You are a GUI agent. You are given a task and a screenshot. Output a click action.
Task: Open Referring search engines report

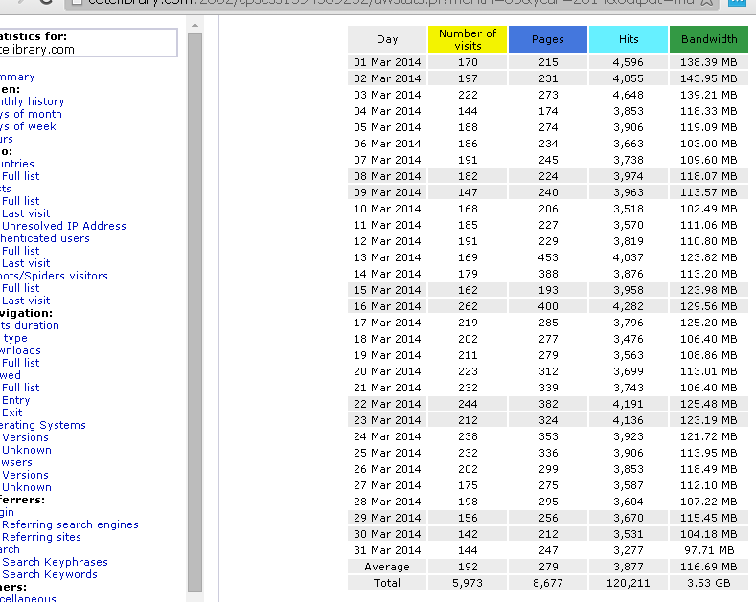coord(70,524)
